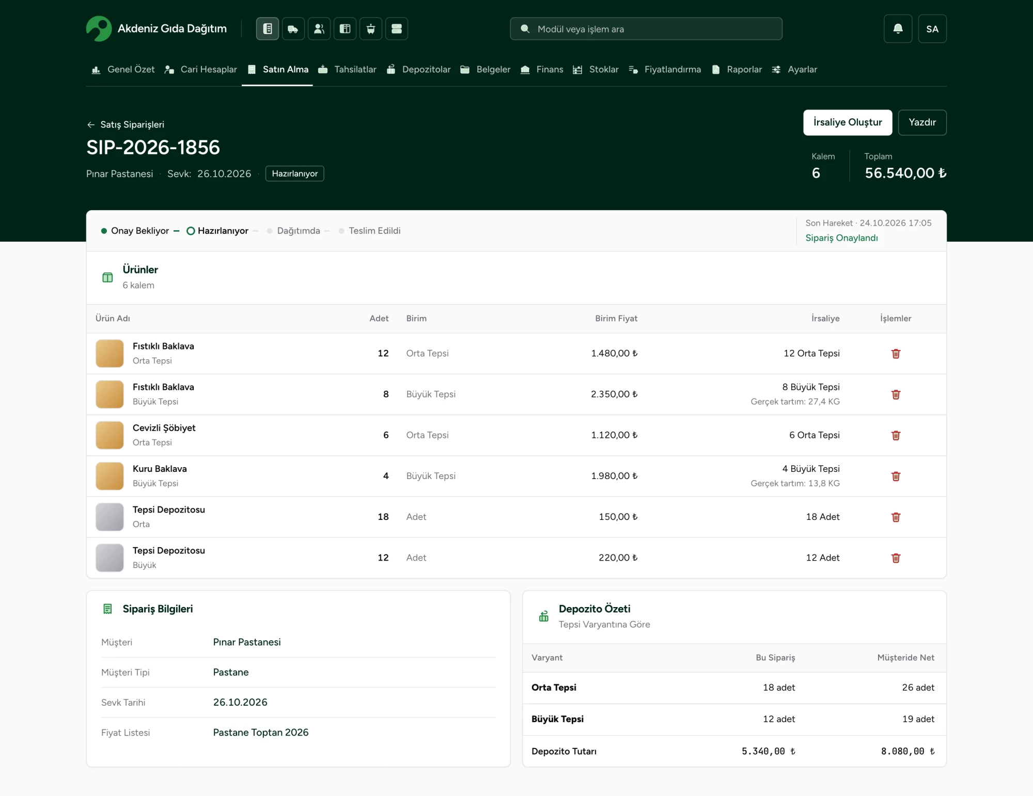Open the Fiyatlandırma tab

coord(665,70)
